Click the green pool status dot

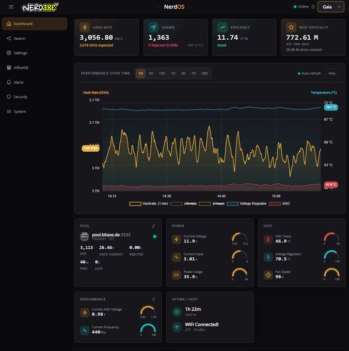tap(155, 236)
